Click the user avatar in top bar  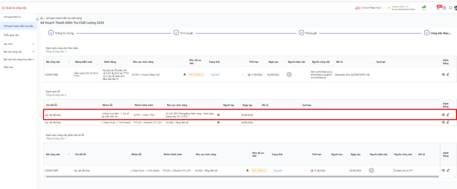click(455, 8)
